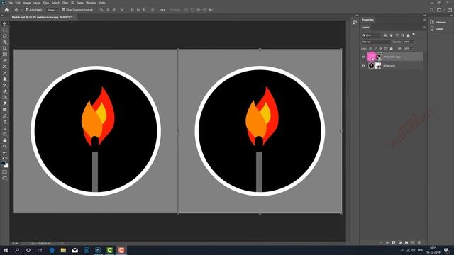This screenshot has height=255, width=454.
Task: Select the Crop tool
Action: point(5,48)
